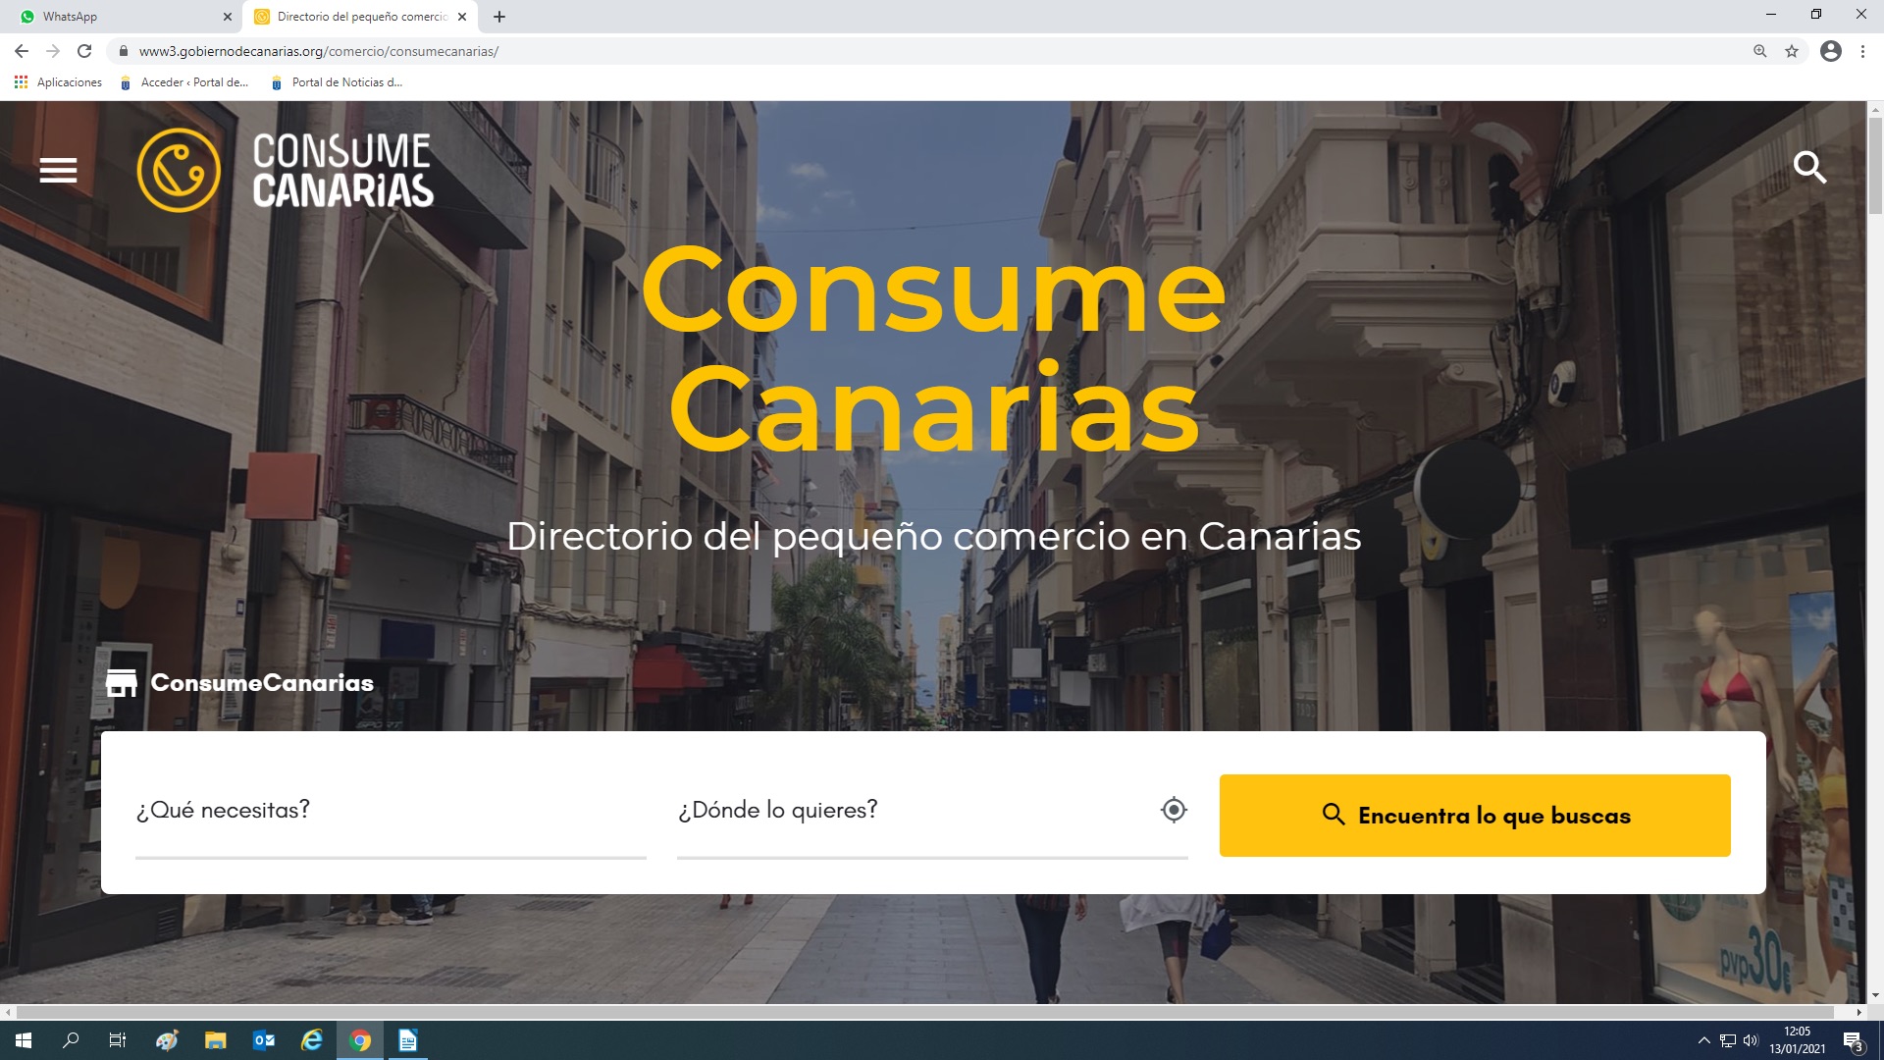Bookmark this page with star icon
The image size is (1884, 1060).
point(1792,51)
